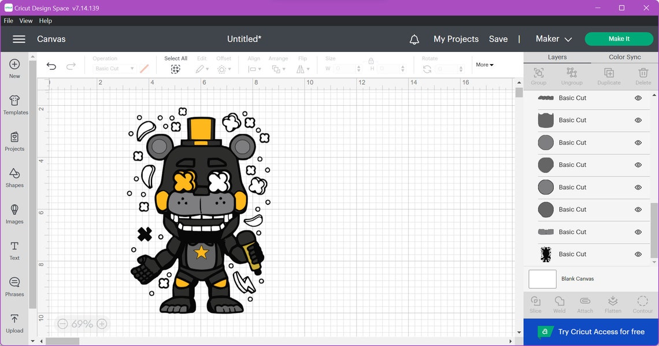Image resolution: width=659 pixels, height=346 pixels.
Task: Open the File menu
Action: point(8,20)
